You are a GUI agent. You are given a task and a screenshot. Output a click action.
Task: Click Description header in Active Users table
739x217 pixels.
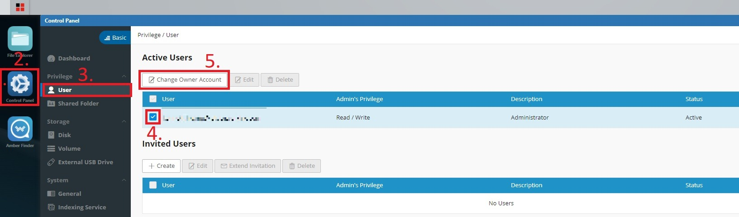527,99
